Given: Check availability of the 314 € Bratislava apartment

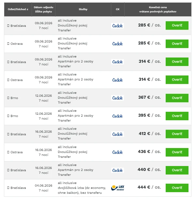Looking at the screenshot, I should coord(177,62).
